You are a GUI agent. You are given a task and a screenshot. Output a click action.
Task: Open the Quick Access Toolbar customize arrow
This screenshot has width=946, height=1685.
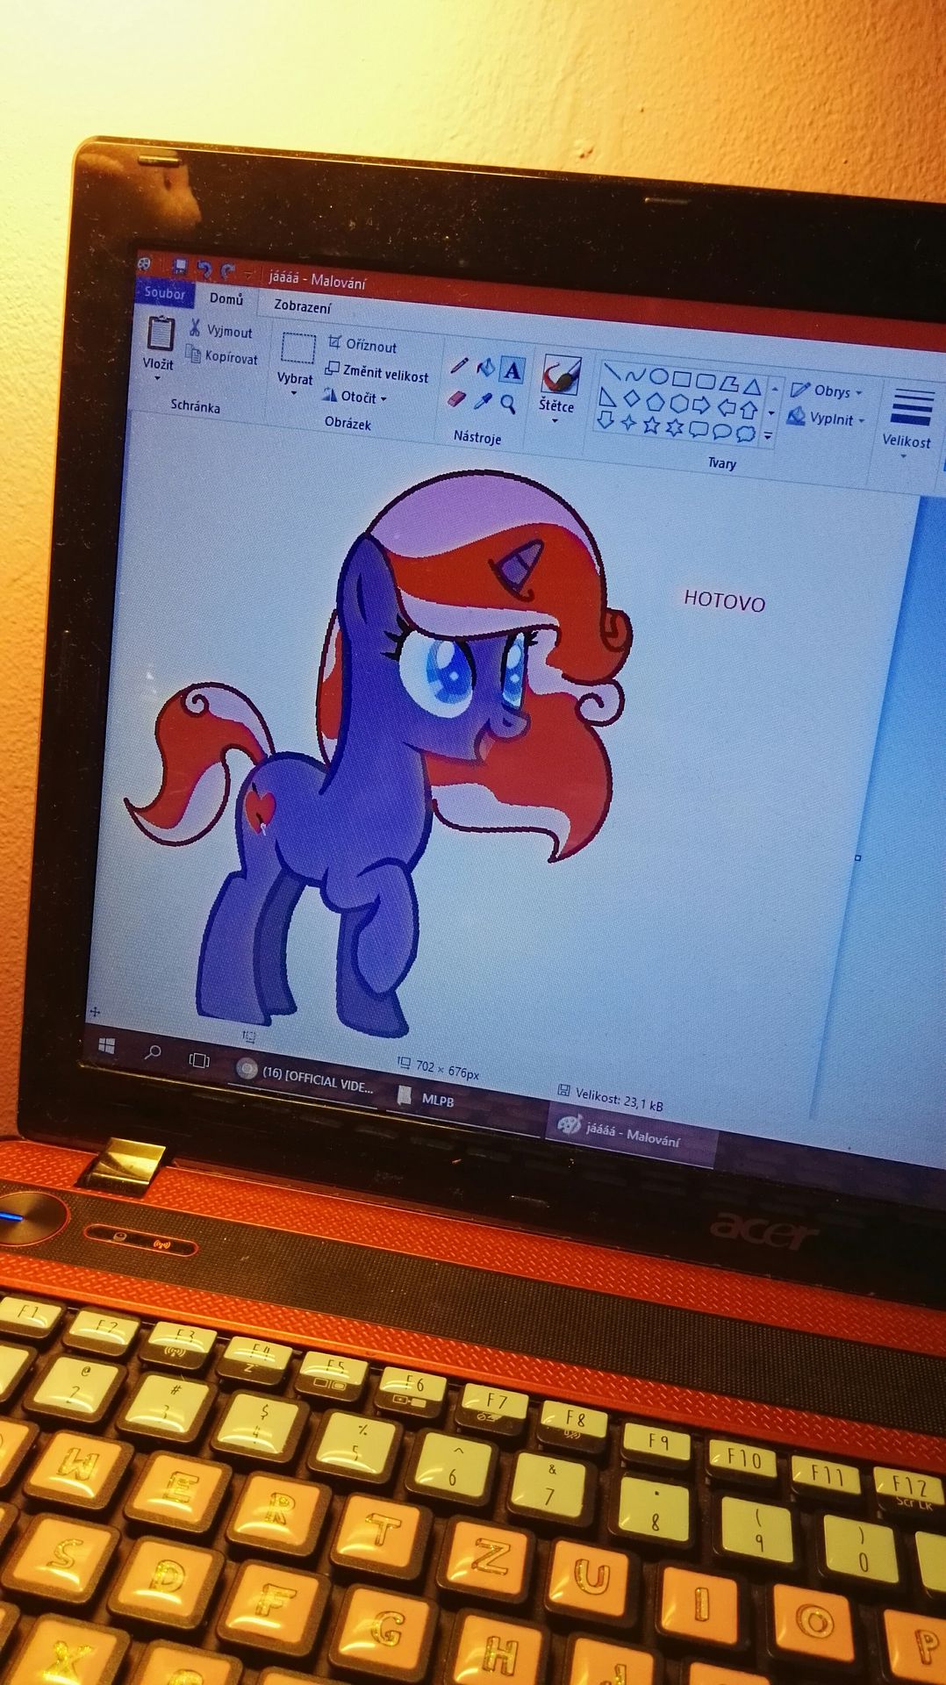click(249, 275)
